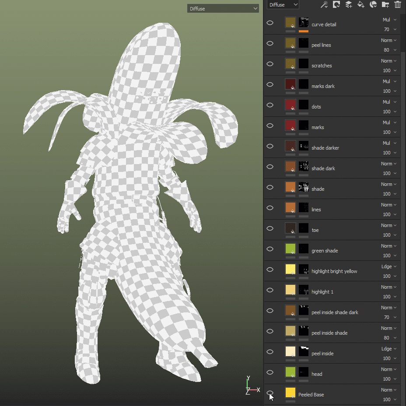The image size is (406, 406).
Task: Click the dots layer red color swatch
Action: pos(290,105)
